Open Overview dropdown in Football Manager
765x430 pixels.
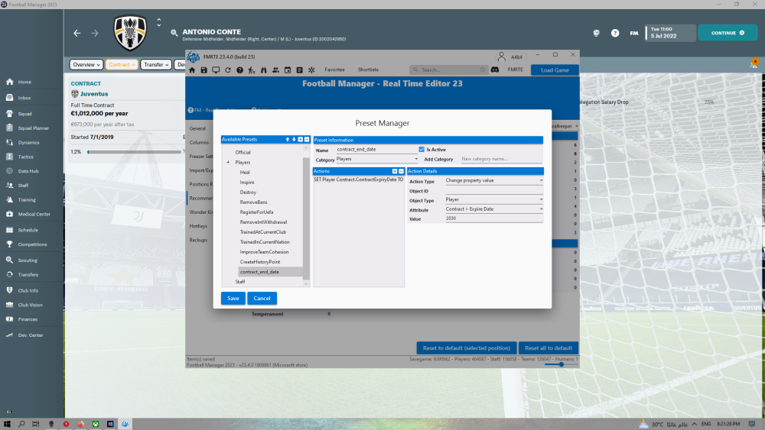pos(86,65)
